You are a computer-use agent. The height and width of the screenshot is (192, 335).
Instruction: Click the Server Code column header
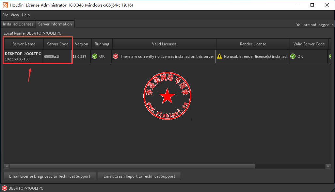click(x=58, y=44)
